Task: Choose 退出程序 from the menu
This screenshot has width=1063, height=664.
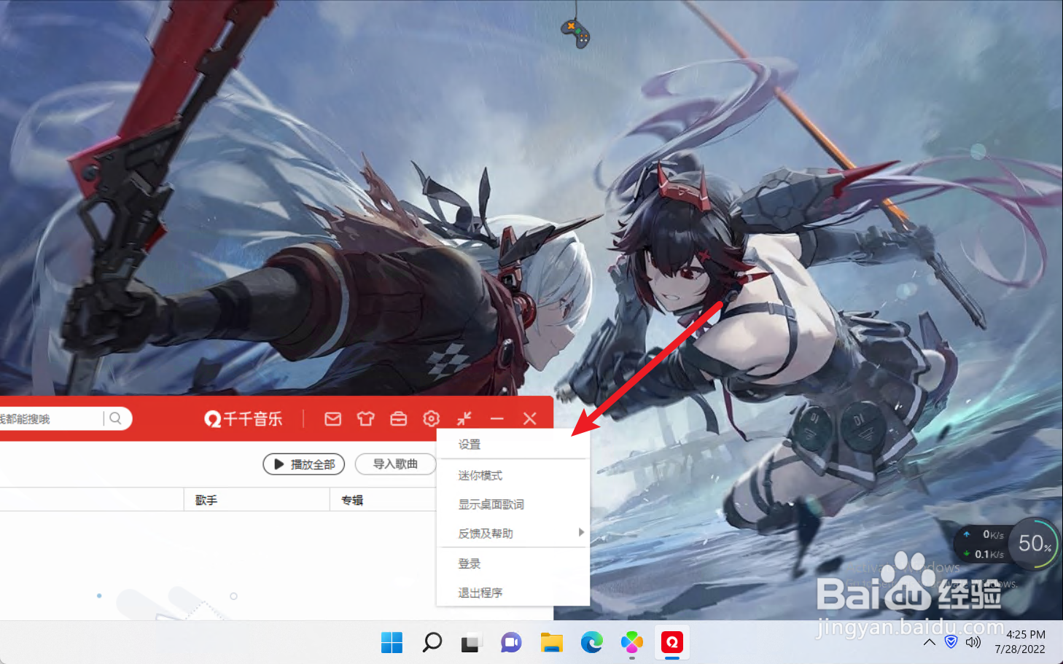Action: [513, 593]
